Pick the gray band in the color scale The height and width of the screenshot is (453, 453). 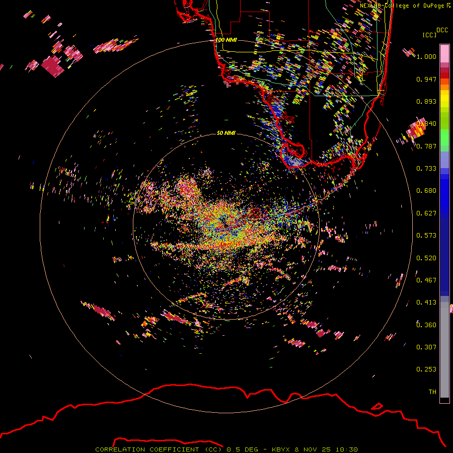[x=444, y=350]
